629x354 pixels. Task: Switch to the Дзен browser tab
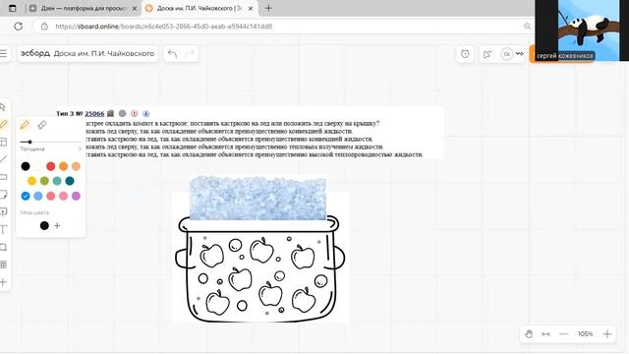point(83,8)
